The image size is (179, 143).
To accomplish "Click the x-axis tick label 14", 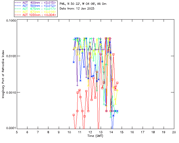I will coord(111,132).
